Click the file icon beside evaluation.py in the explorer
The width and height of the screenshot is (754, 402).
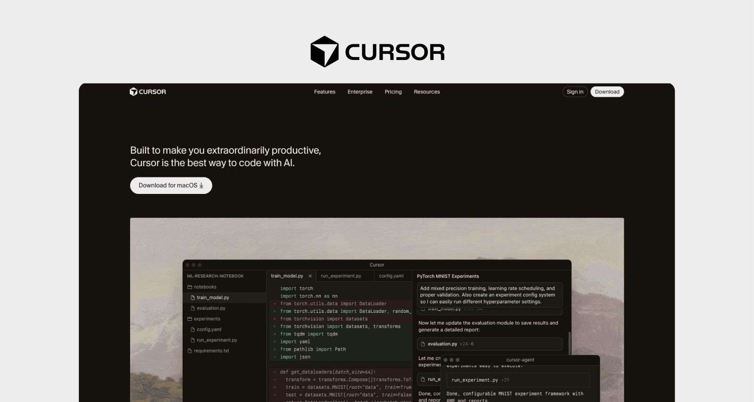193,308
